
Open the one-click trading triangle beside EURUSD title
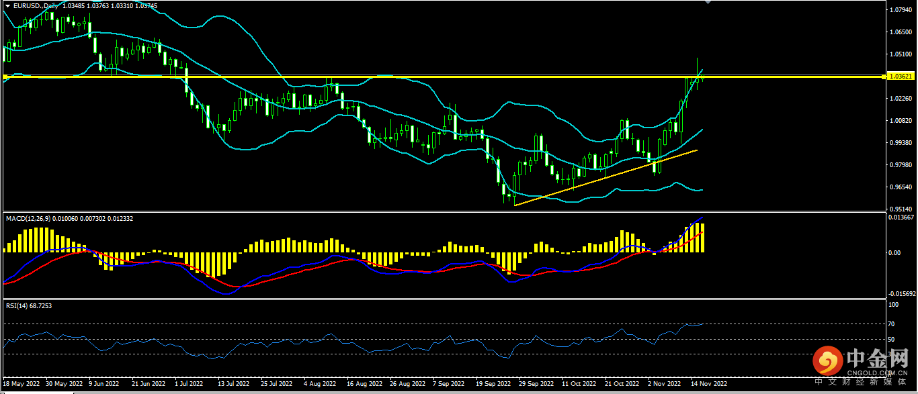click(7, 5)
